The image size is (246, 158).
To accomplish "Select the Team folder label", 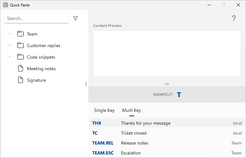I will [x=32, y=34].
